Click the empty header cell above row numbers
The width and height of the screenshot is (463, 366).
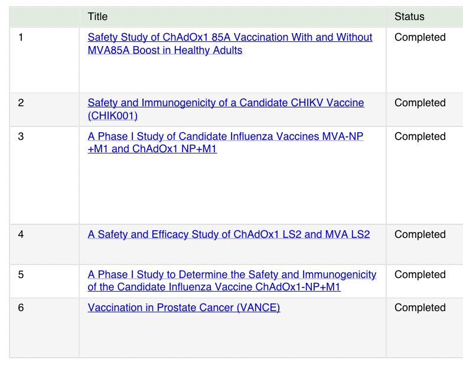tap(44, 17)
